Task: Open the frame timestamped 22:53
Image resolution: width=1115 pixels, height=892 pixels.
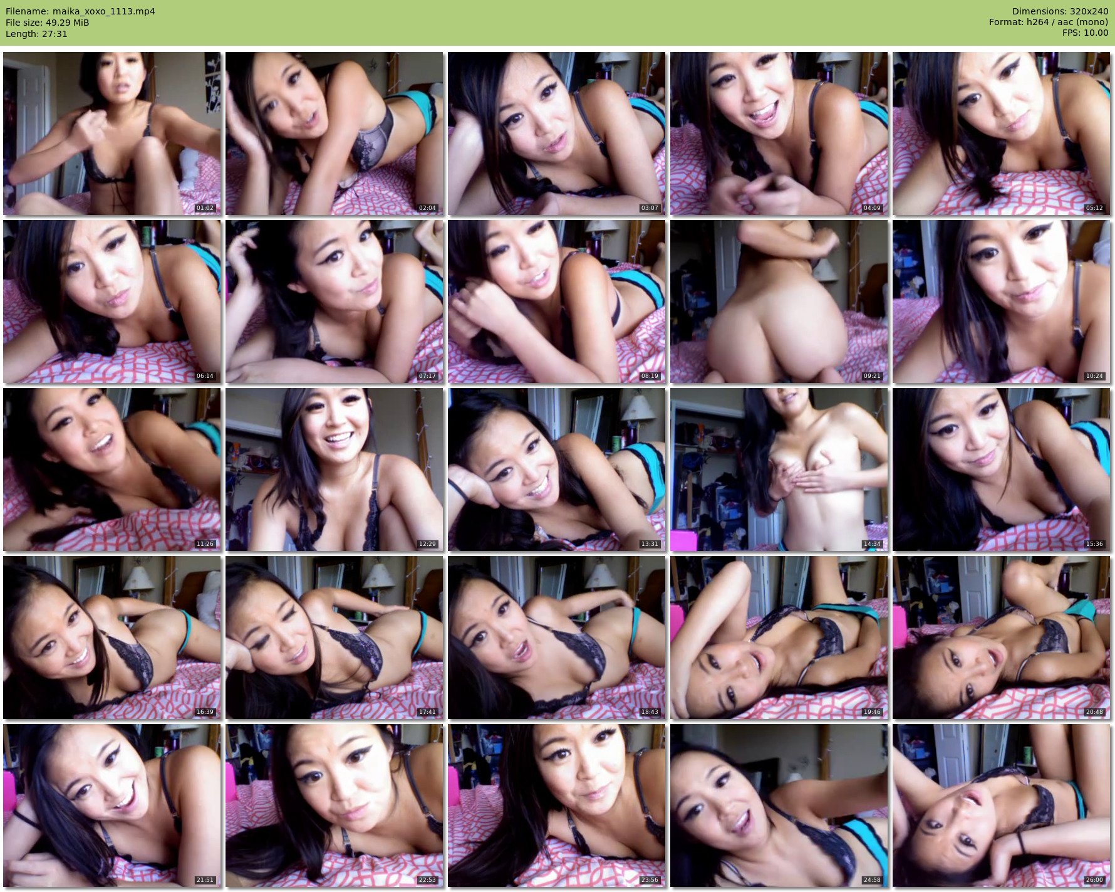Action: click(x=334, y=805)
